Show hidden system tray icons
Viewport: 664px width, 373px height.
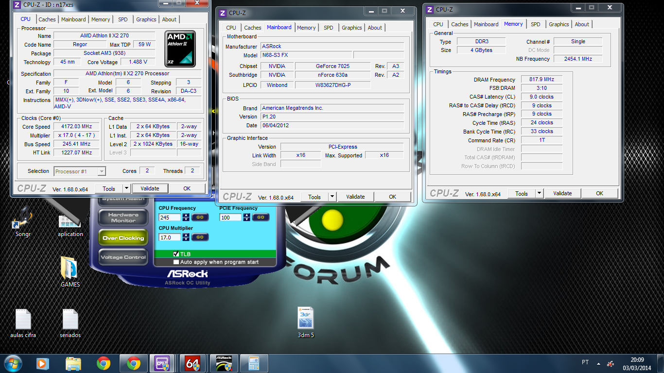(x=598, y=363)
